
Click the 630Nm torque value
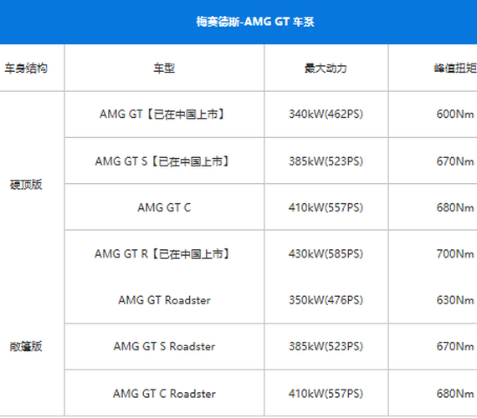455,300
